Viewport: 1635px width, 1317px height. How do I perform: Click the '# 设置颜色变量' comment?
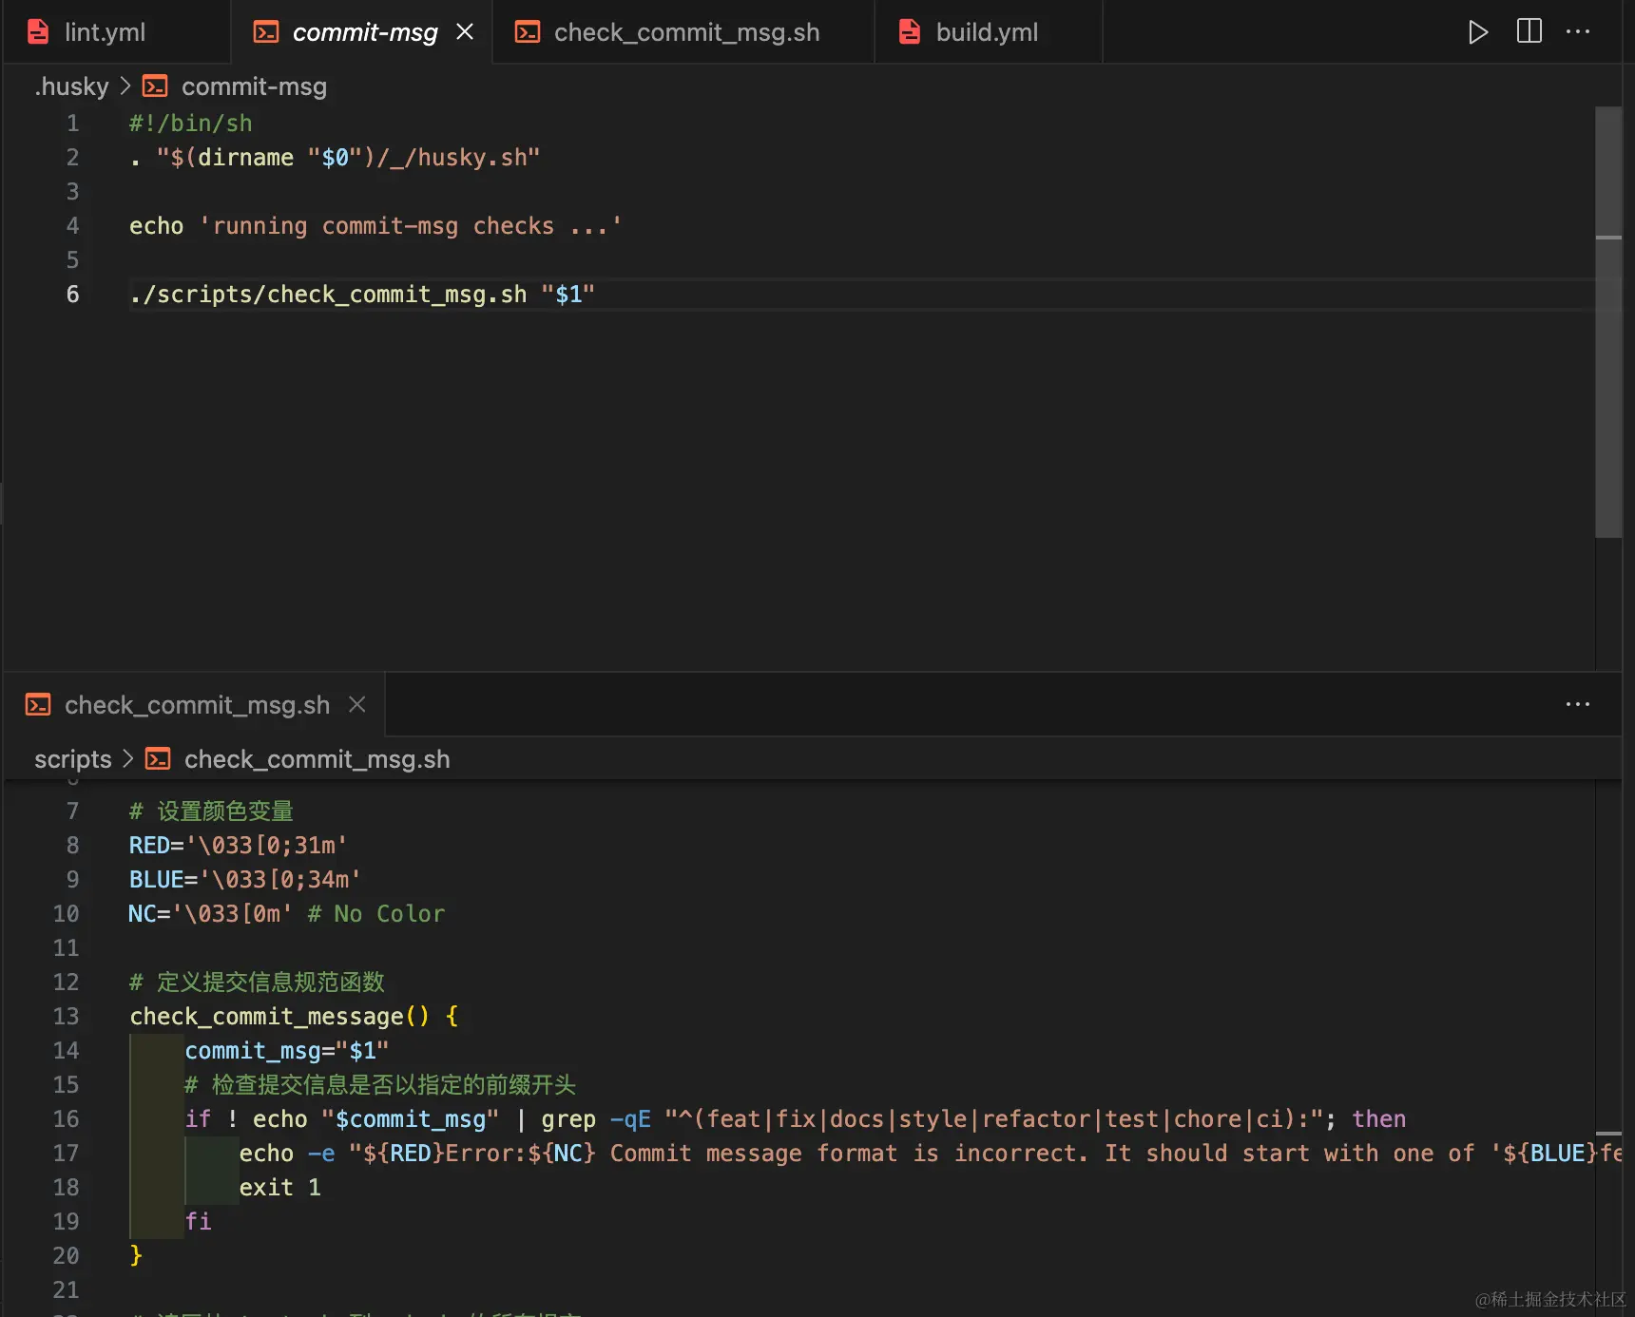point(211,811)
